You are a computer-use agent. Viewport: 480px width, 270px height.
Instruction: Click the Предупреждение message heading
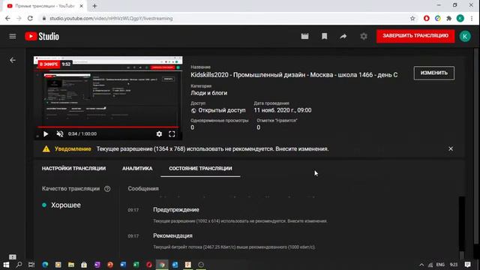(176, 210)
